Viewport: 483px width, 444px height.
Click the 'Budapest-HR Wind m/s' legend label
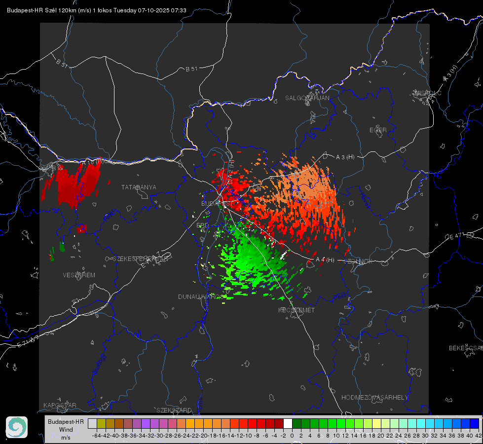66,430
